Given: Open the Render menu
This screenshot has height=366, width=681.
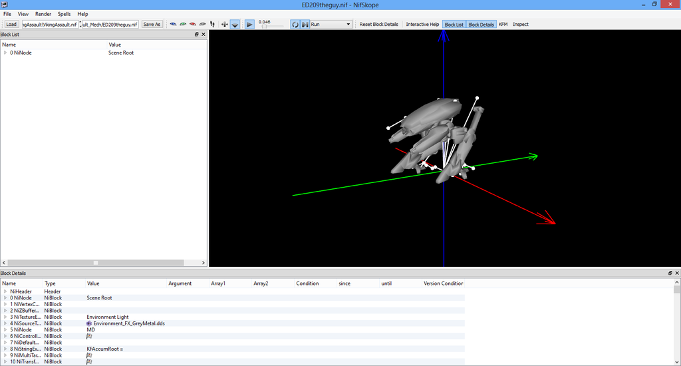Looking at the screenshot, I should click(x=43, y=14).
